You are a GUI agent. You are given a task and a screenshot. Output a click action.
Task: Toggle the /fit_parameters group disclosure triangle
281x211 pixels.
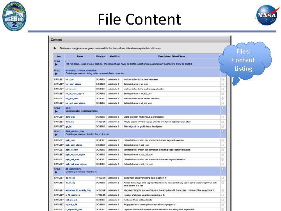tap(56, 172)
